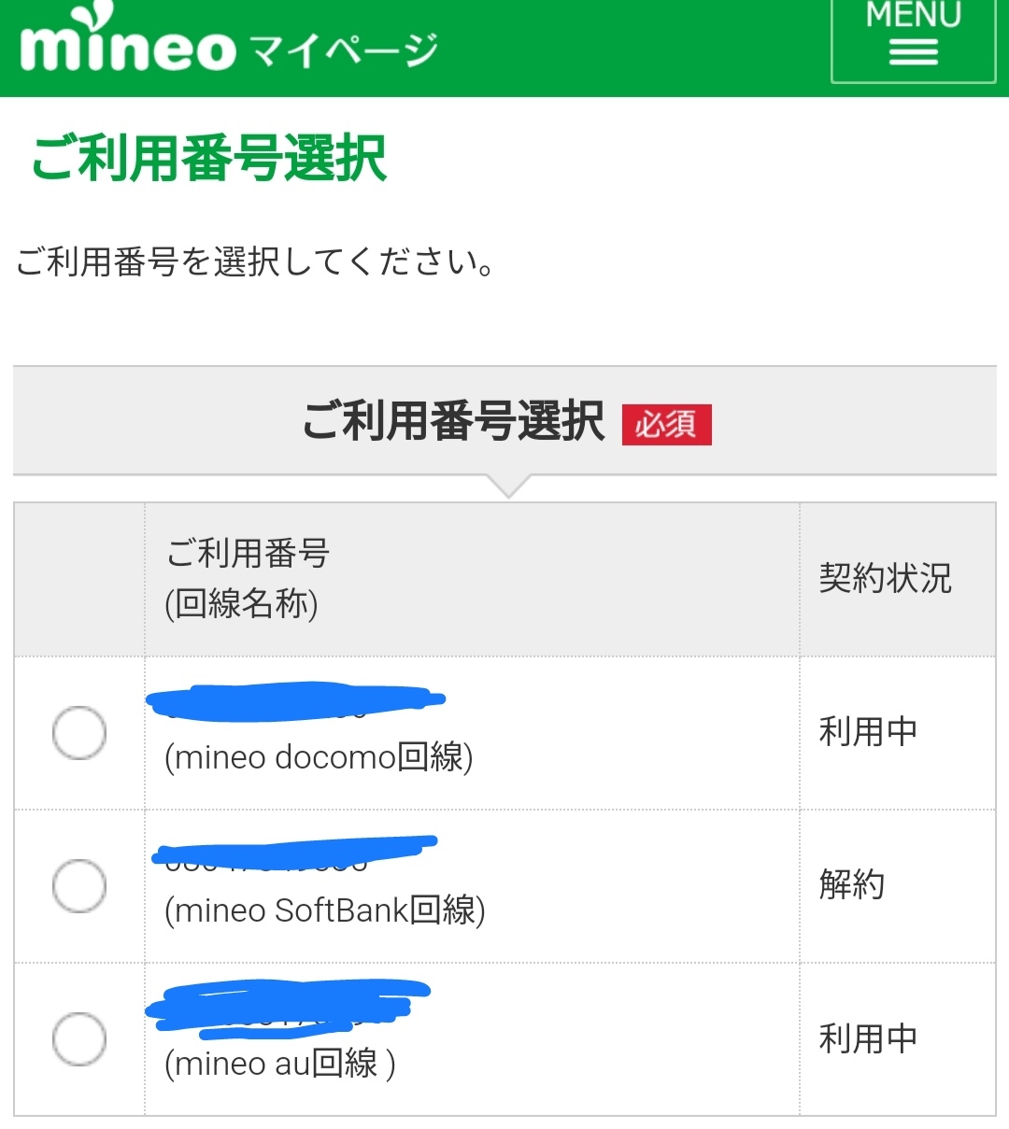1009x1129 pixels.
Task: Click the gray ご利用番号選択 section header
Action: tap(454, 421)
